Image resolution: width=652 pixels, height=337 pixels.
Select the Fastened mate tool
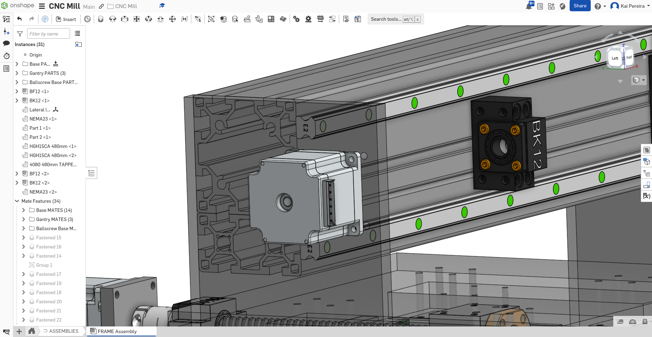[101, 19]
